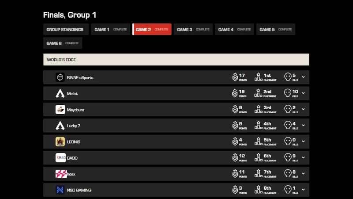
Task: Expand RINNE eSports row details
Action: pyautogui.click(x=303, y=77)
